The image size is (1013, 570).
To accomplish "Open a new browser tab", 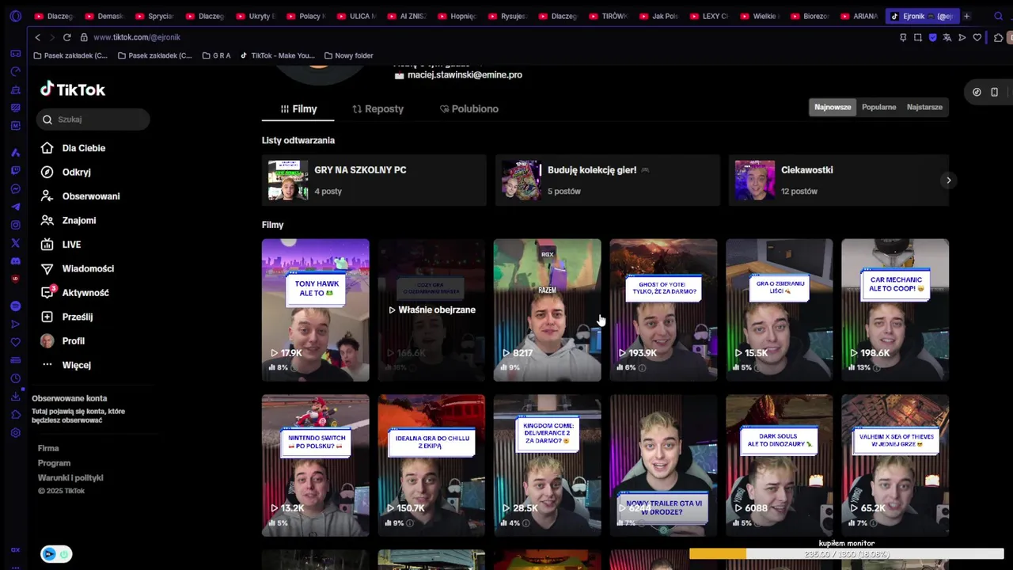I will pos(966,16).
